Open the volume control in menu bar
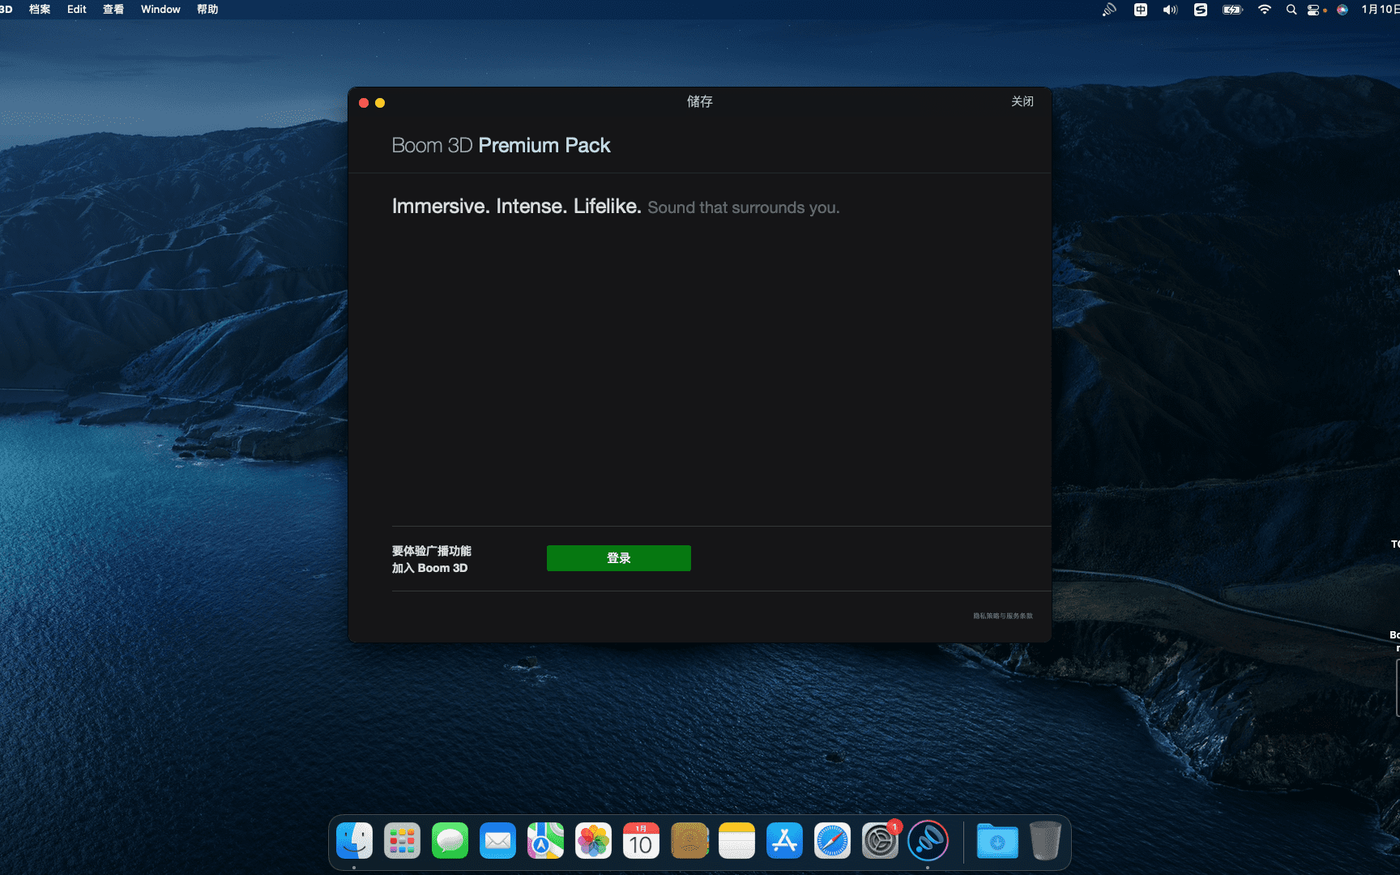The image size is (1400, 875). tap(1170, 10)
